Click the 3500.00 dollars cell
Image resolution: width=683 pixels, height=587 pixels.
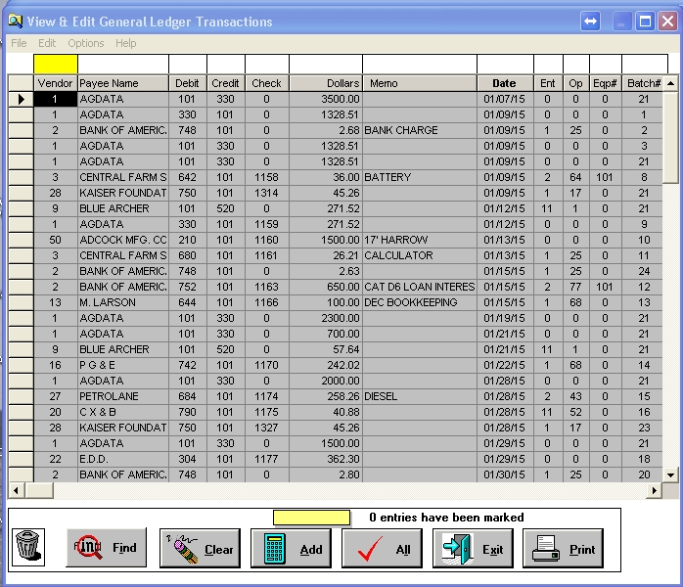326,99
